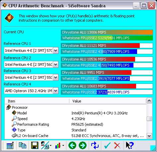The height and width of the screenshot is (152, 157).
Task: Click the green forward arrow
Action: 83,145
